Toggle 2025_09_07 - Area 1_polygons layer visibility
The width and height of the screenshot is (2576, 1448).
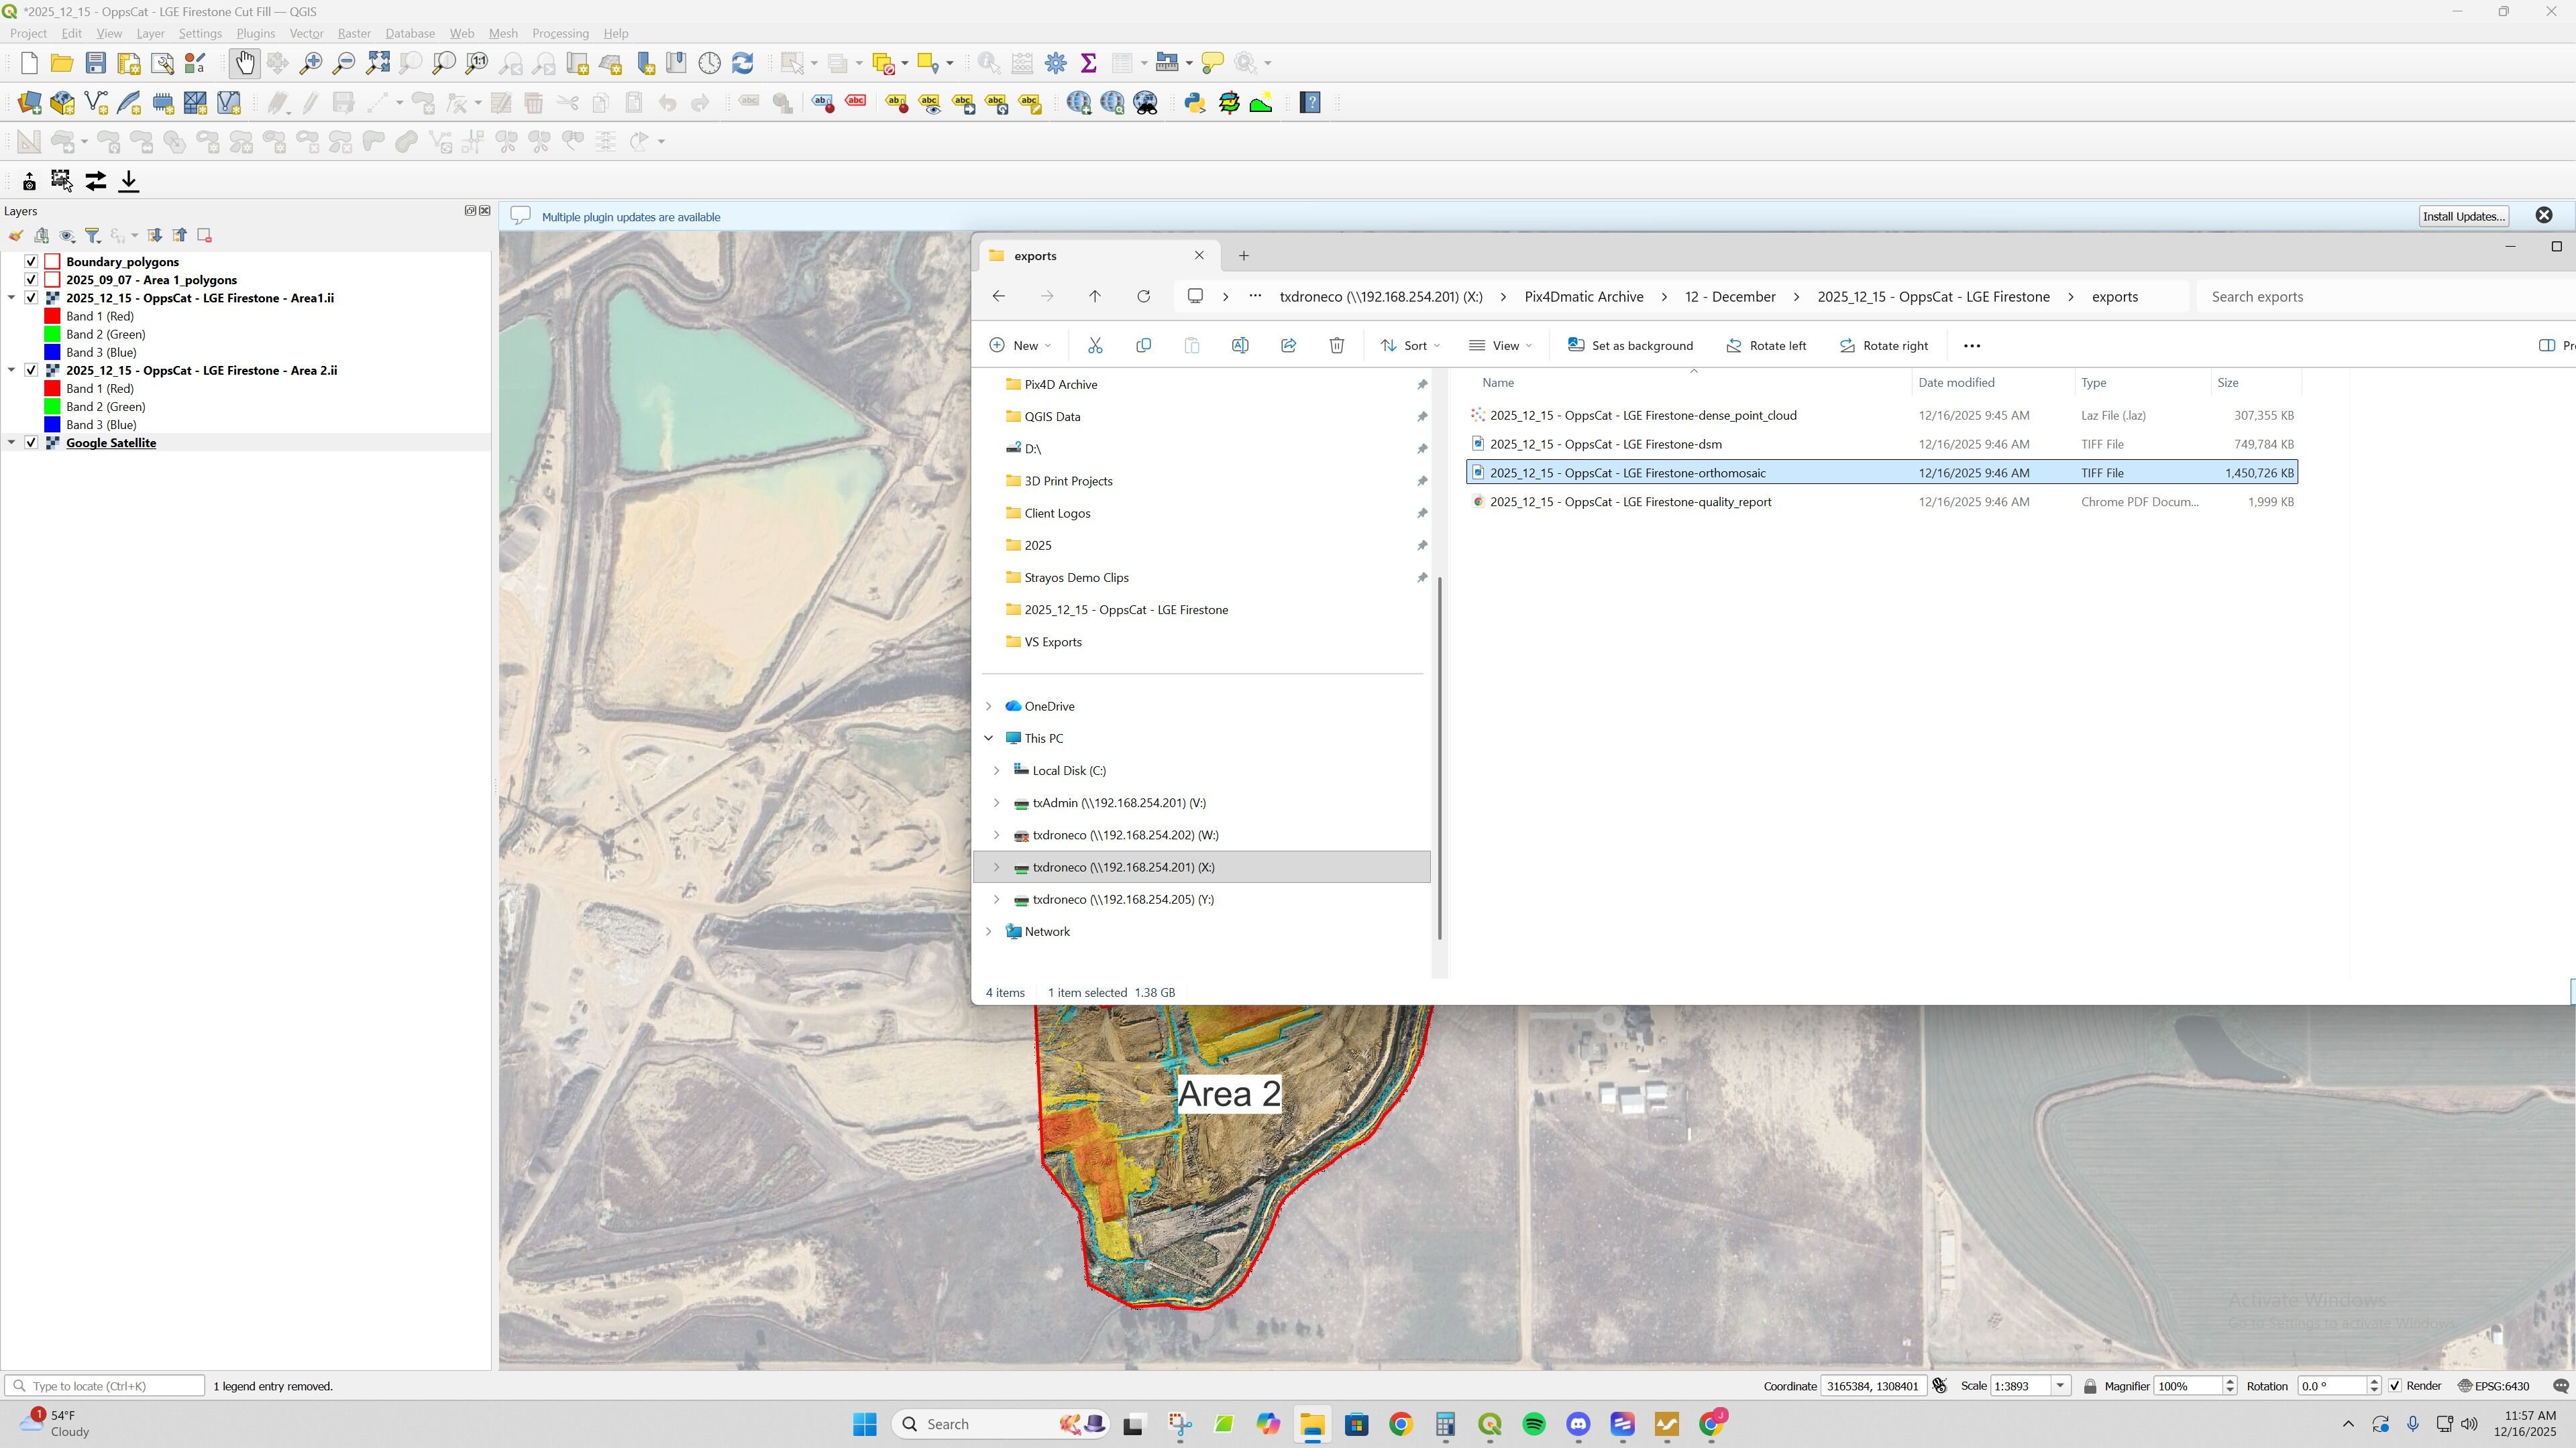coord(32,280)
